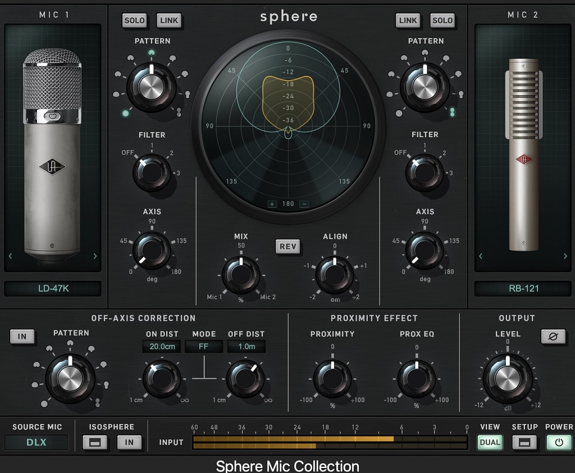575x473 pixels.
Task: Select Mic 2 filter position 2
Action: click(x=444, y=153)
